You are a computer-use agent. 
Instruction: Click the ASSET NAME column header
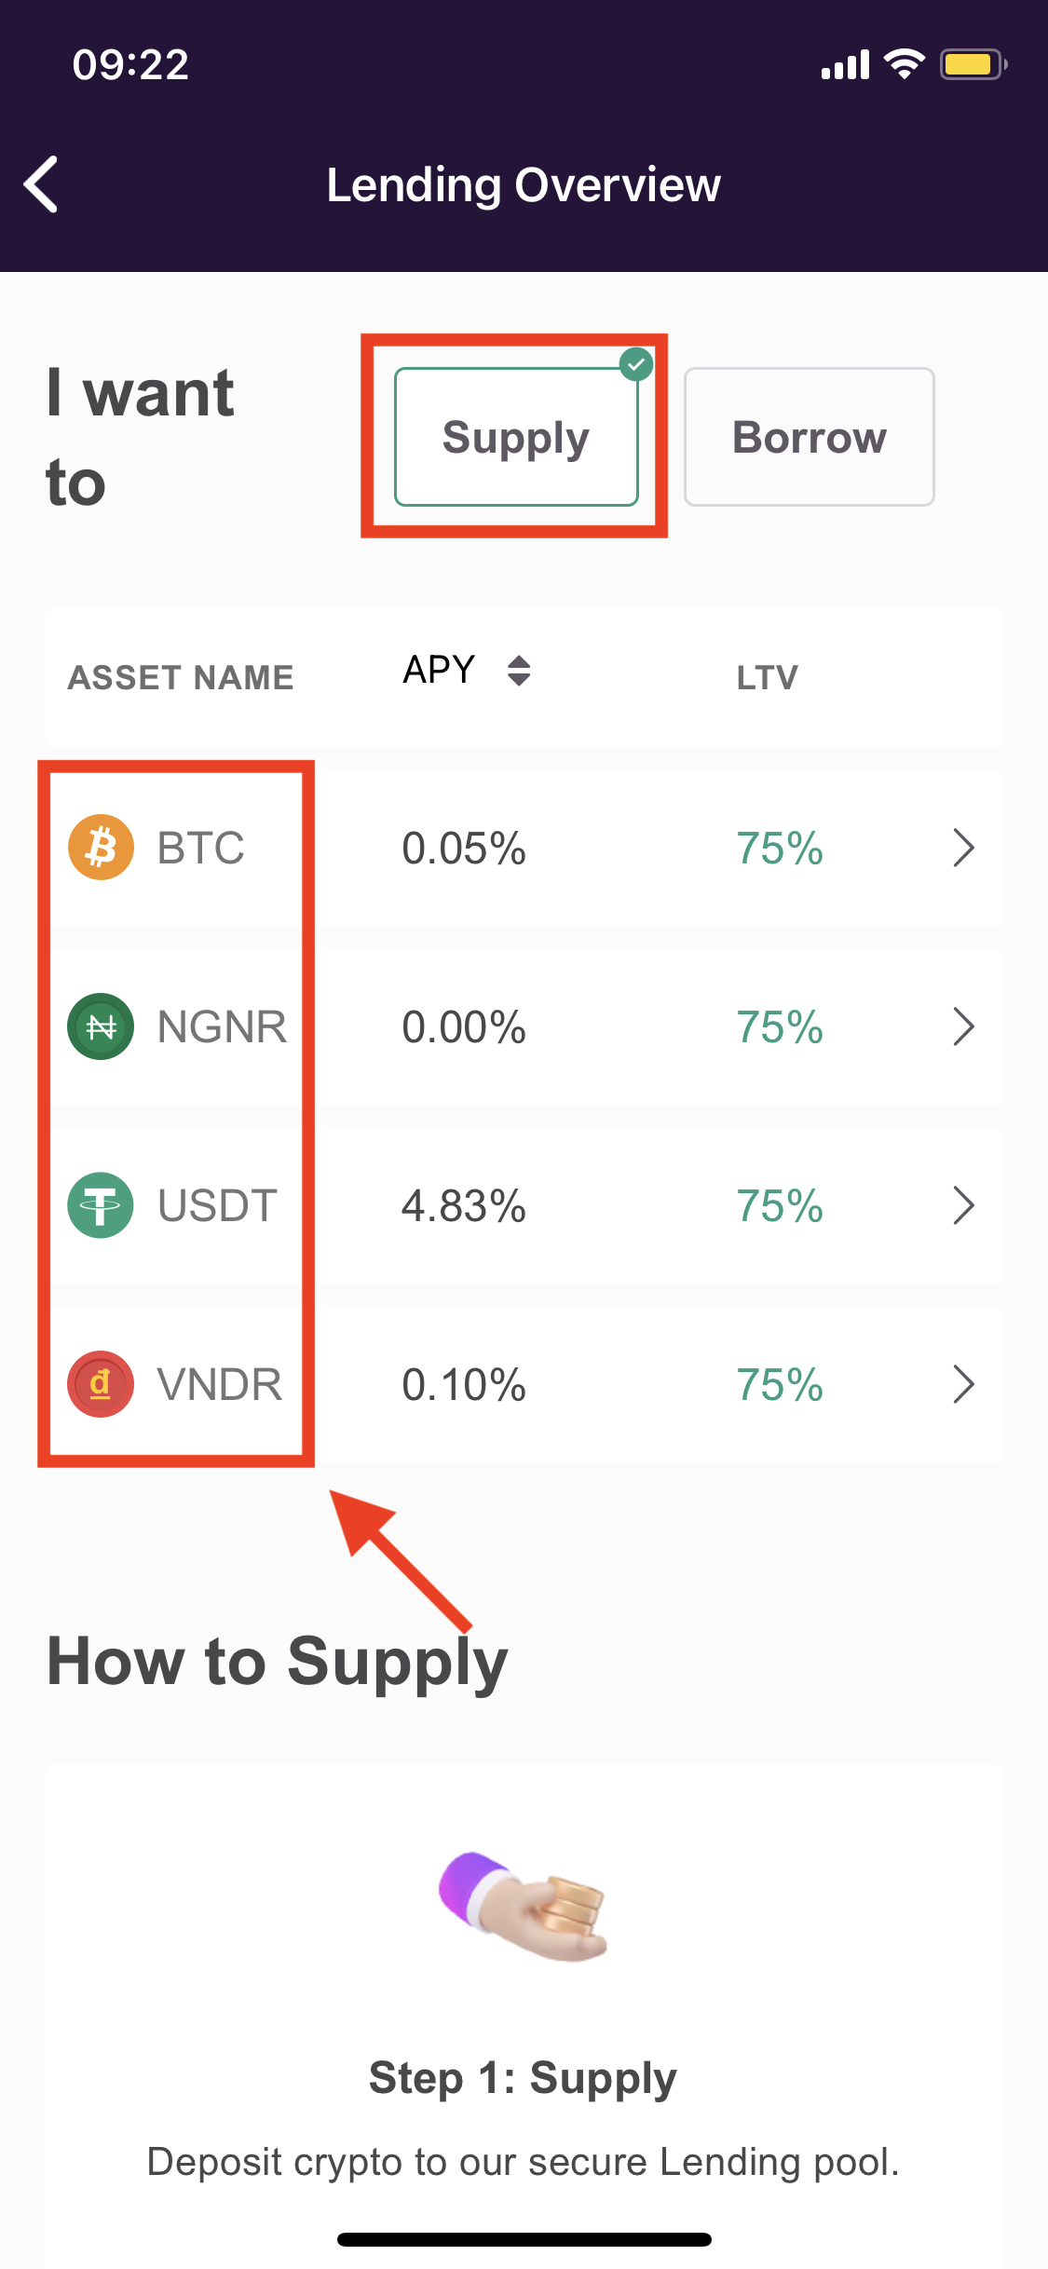point(181,677)
